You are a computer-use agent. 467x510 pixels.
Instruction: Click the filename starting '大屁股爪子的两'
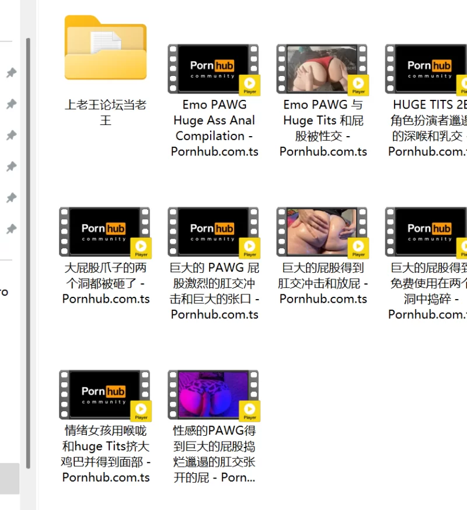click(106, 283)
